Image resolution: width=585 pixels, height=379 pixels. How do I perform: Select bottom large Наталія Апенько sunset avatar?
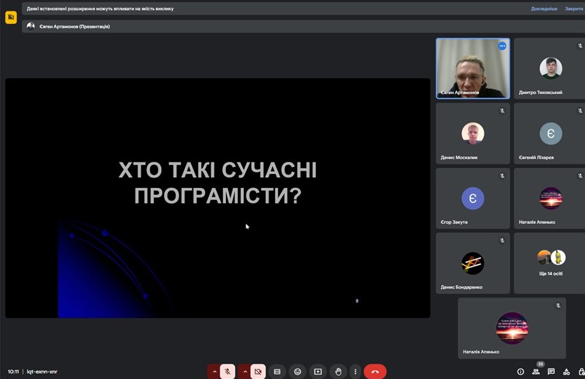(x=512, y=328)
